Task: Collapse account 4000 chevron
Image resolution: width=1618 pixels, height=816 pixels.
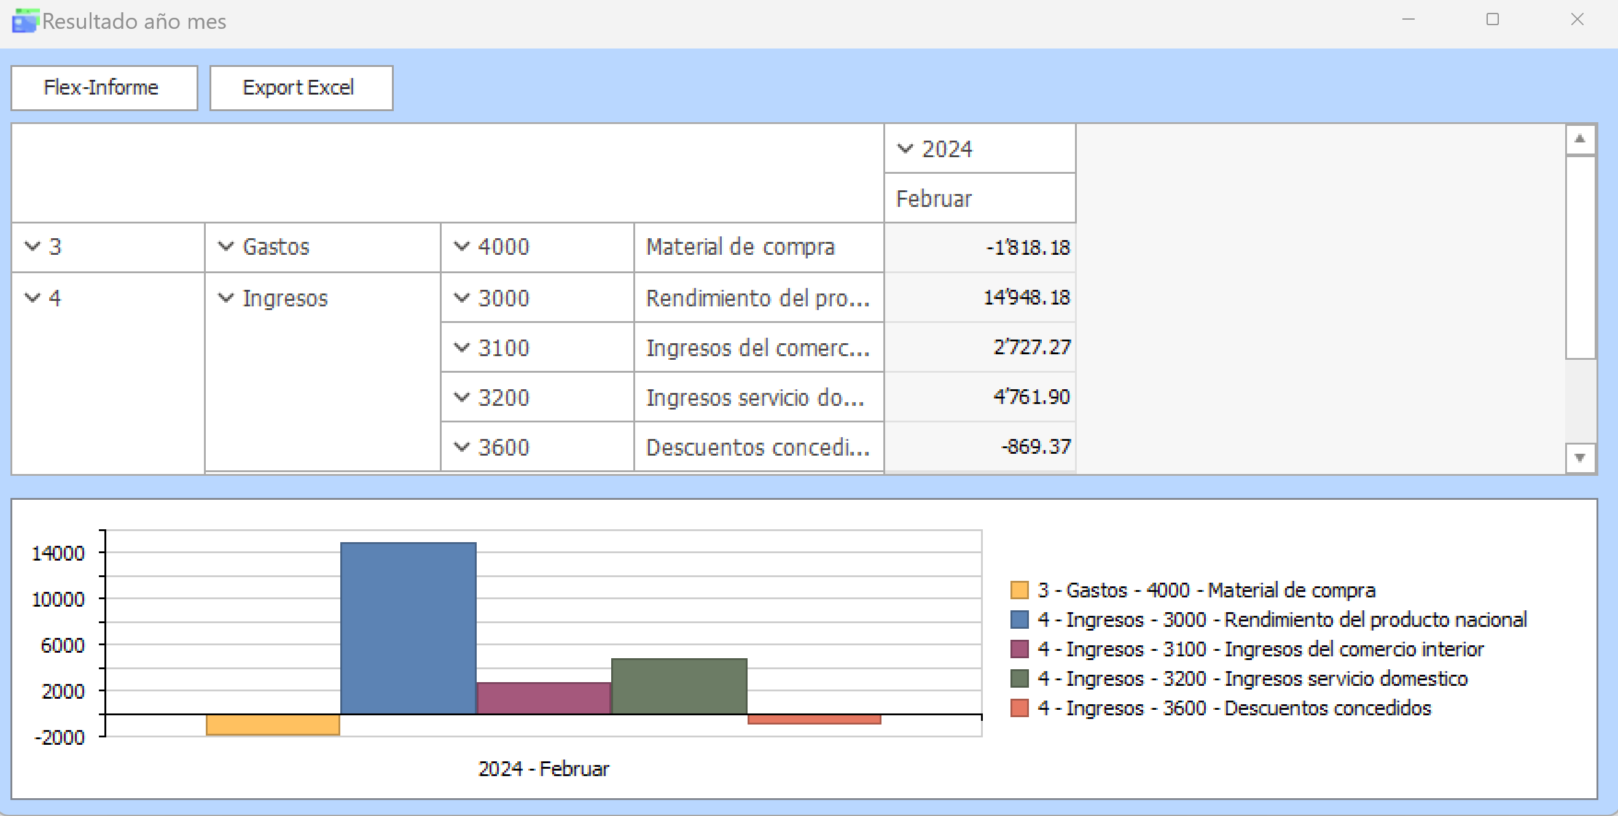Action: [x=462, y=247]
